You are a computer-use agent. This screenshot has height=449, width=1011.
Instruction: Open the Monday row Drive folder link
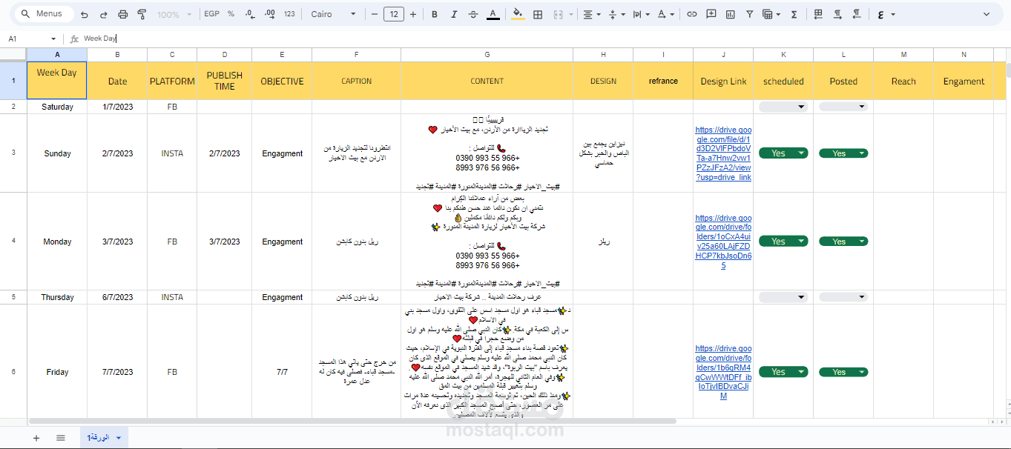723,242
